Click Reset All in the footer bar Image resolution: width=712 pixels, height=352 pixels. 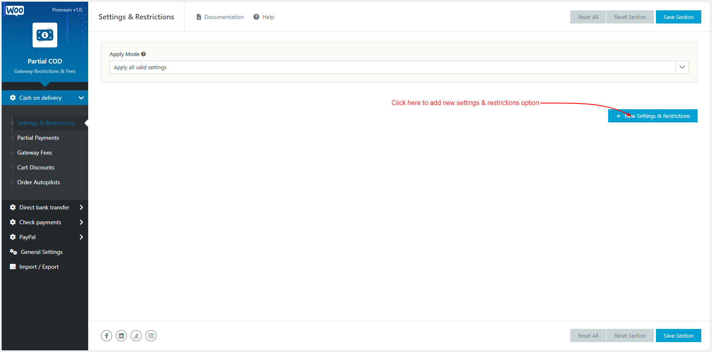pyautogui.click(x=588, y=336)
